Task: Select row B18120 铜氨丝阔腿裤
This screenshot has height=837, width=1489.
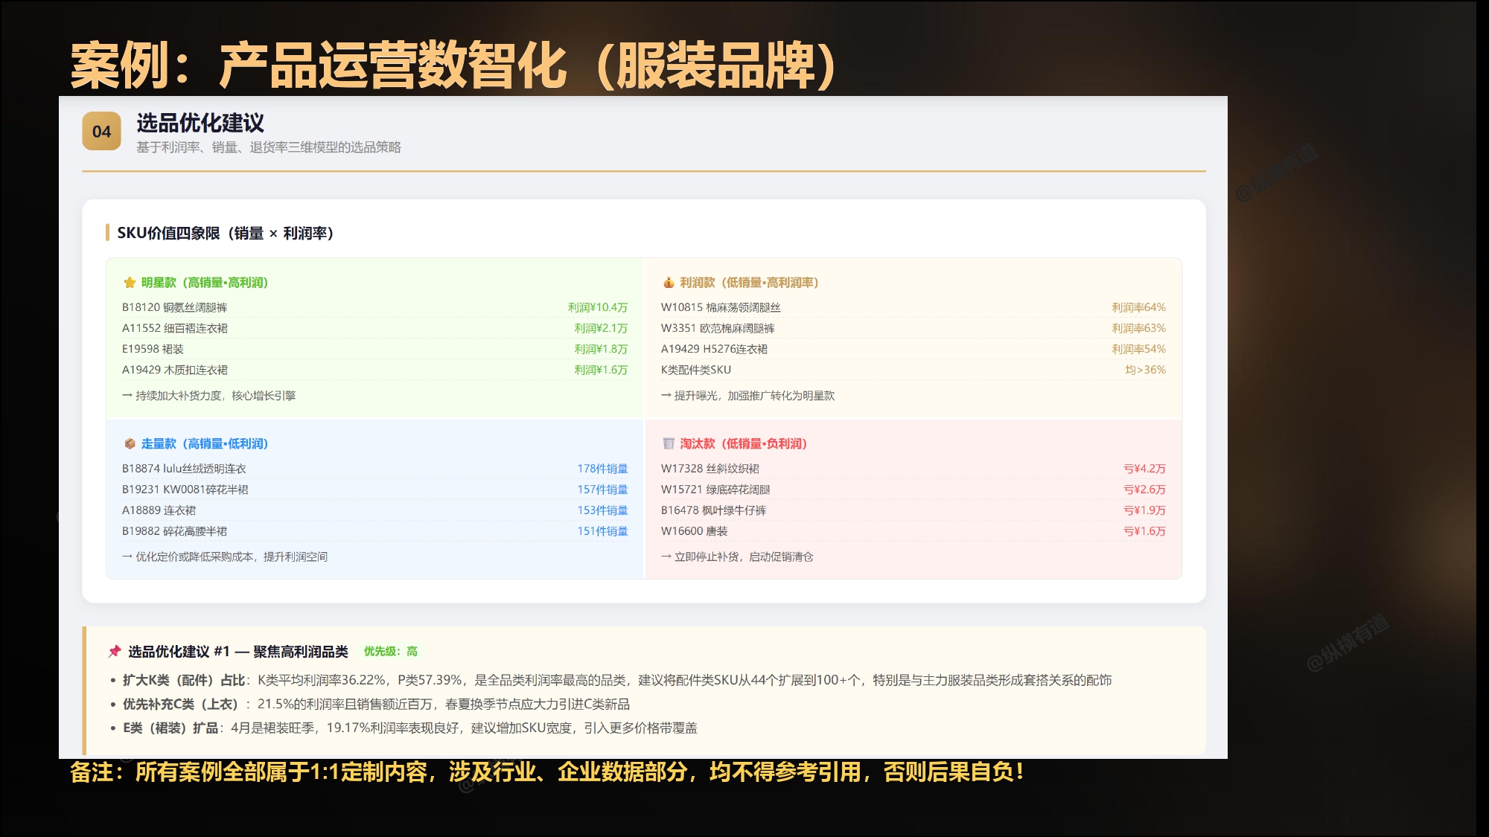Action: pyautogui.click(x=375, y=307)
